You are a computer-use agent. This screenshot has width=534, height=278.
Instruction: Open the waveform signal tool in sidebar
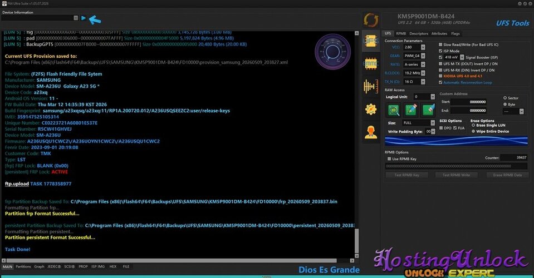pos(371,86)
